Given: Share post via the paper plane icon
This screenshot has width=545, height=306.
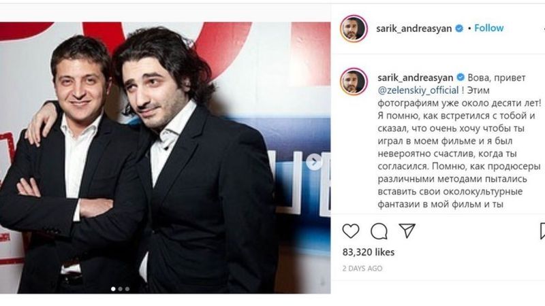Looking at the screenshot, I should click(407, 231).
